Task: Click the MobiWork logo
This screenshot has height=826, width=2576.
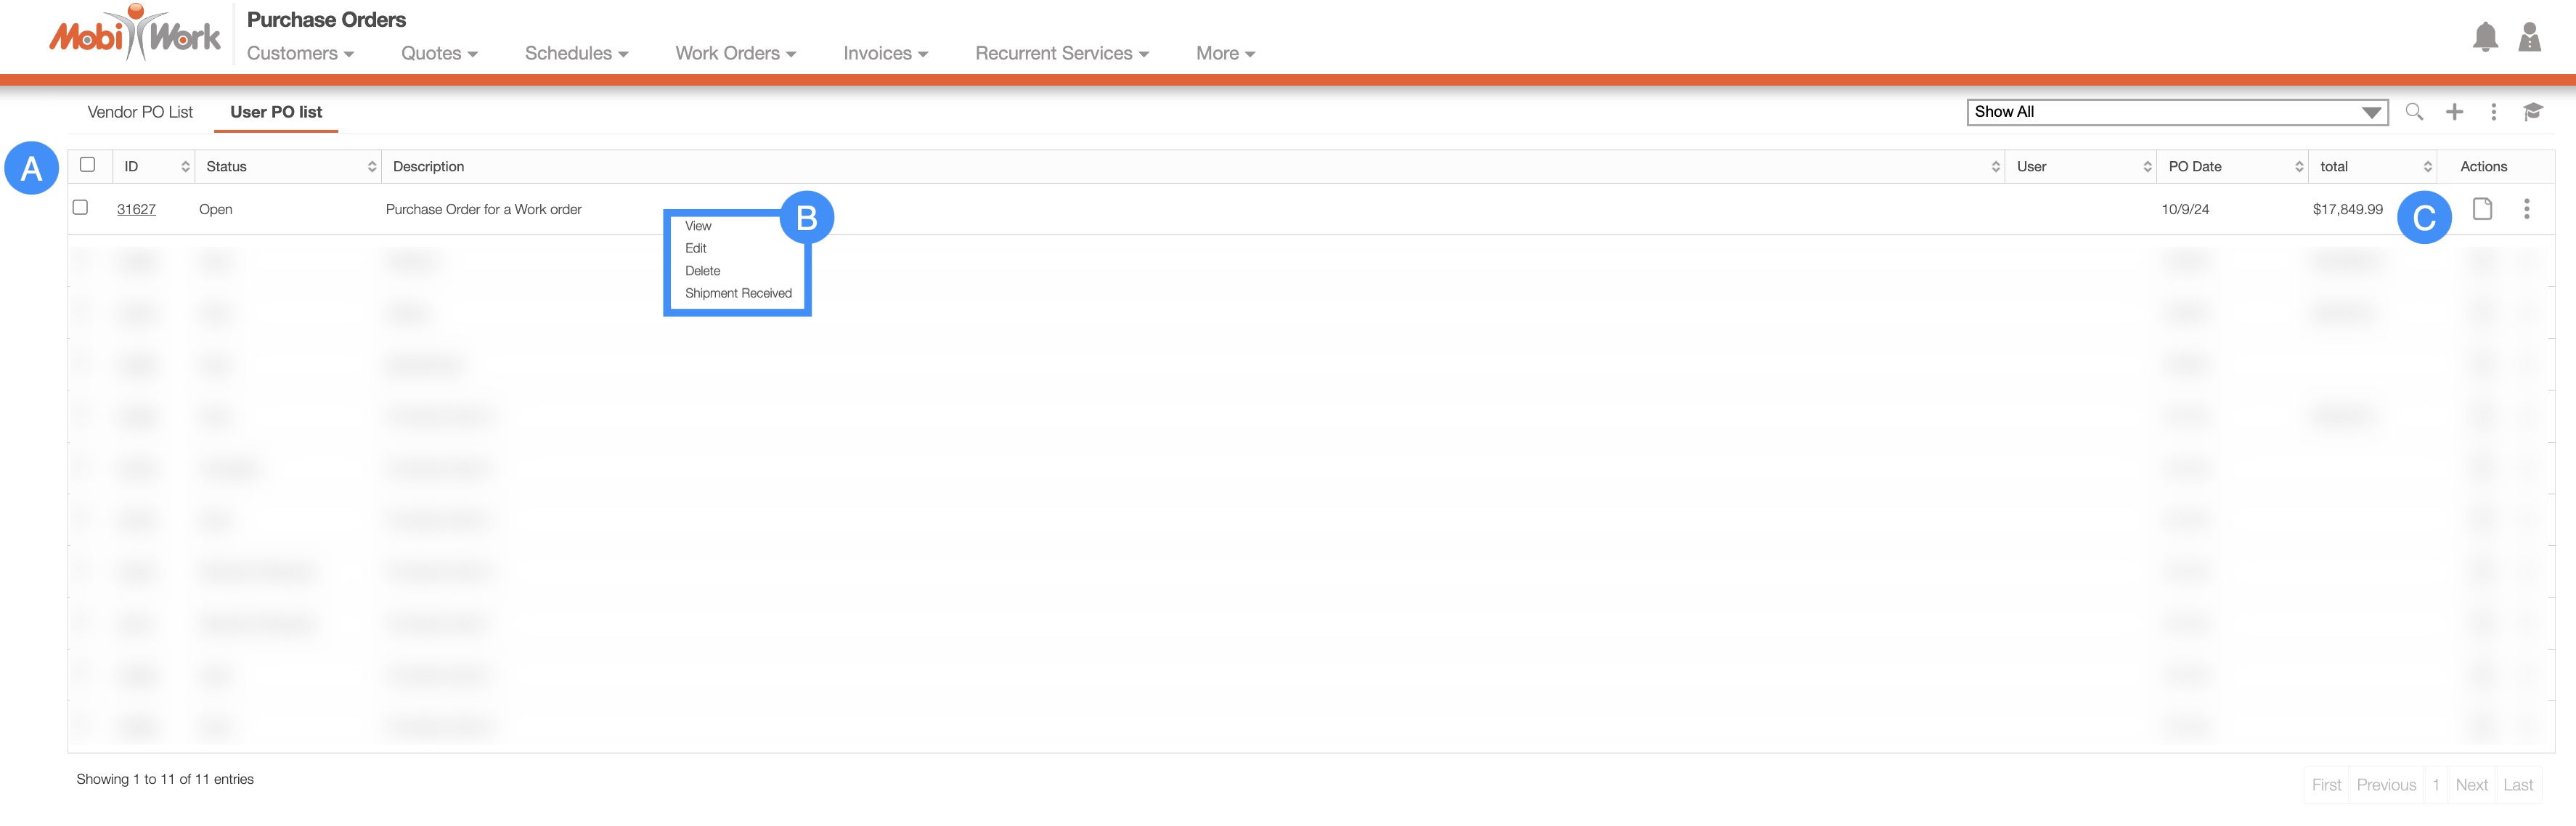Action: pos(135,36)
